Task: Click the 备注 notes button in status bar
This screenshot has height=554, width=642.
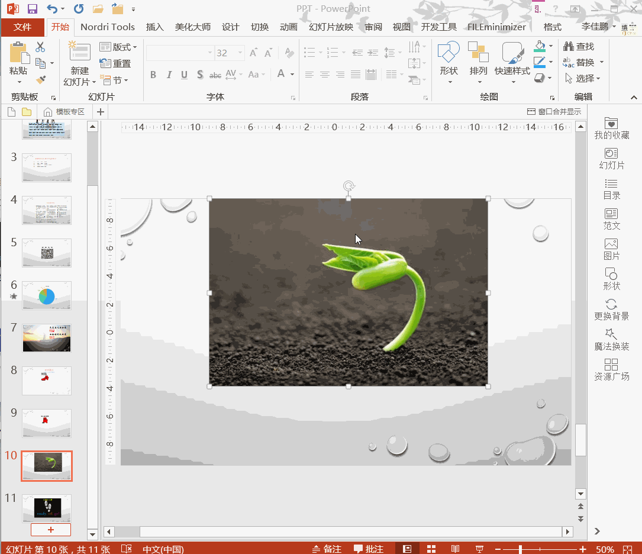Action: pos(327,549)
